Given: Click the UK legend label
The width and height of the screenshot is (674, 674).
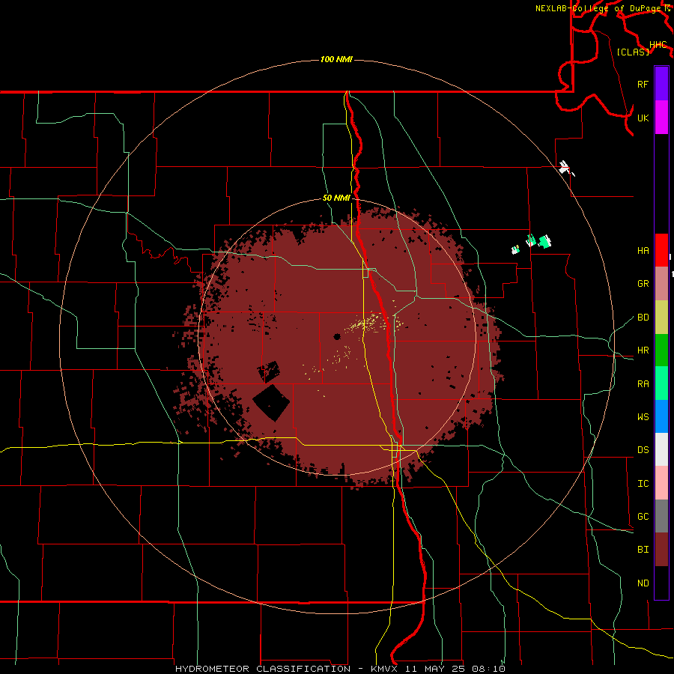Looking at the screenshot, I should [x=643, y=118].
